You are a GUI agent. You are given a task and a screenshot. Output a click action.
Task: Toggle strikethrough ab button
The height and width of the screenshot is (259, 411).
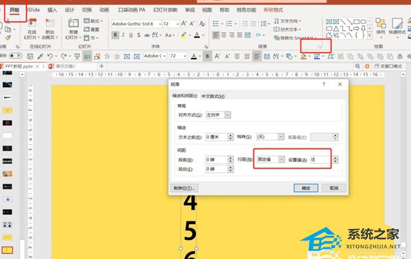coord(147,35)
